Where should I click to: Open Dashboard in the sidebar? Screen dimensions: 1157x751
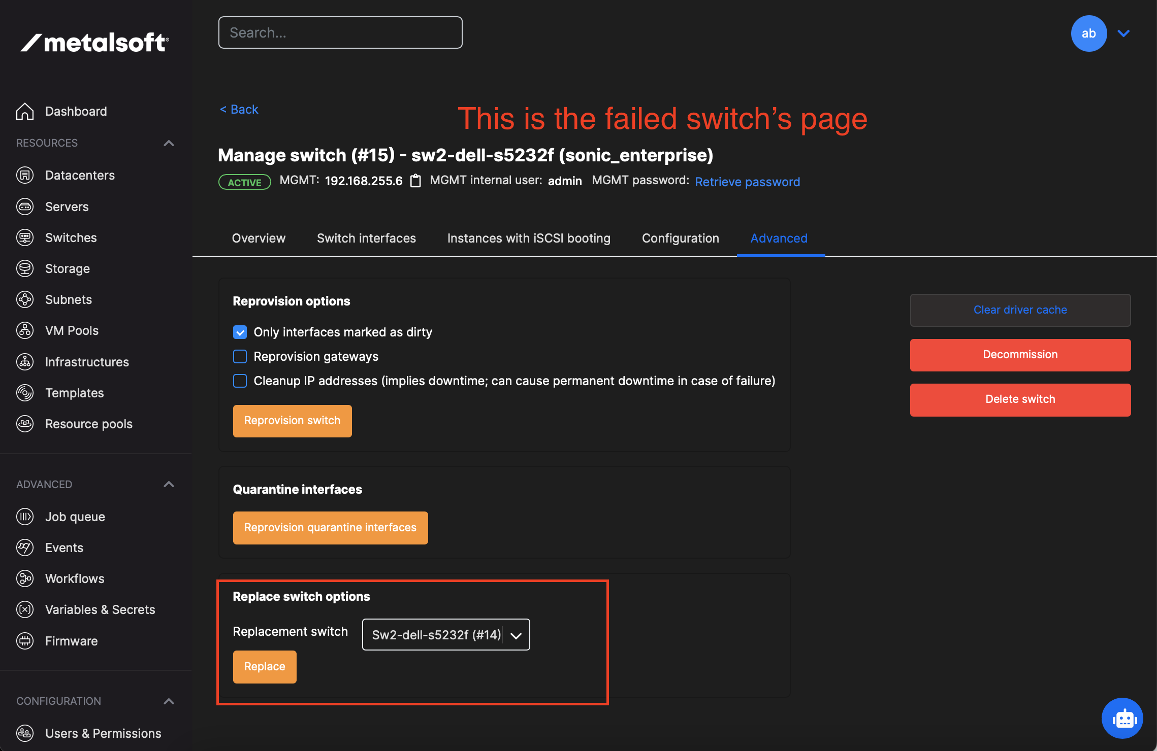coord(76,111)
